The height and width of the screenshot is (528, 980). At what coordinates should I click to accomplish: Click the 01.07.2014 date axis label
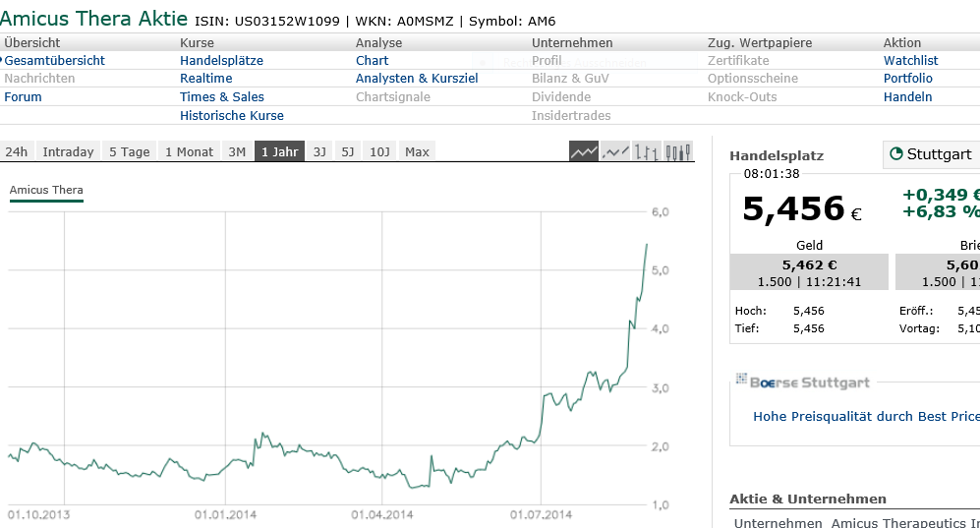pyautogui.click(x=541, y=515)
